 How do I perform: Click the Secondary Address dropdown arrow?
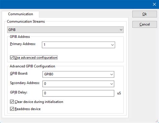[111, 84]
